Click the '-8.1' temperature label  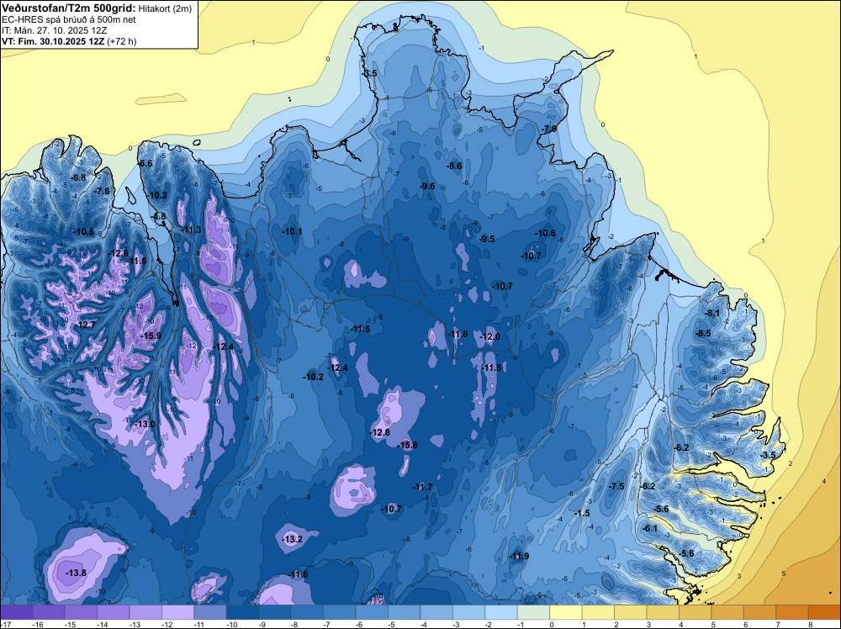[x=712, y=313]
